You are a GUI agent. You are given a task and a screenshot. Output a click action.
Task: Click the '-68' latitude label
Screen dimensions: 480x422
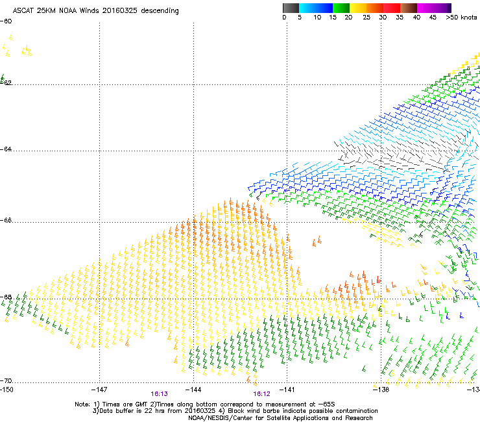[x=6, y=297]
